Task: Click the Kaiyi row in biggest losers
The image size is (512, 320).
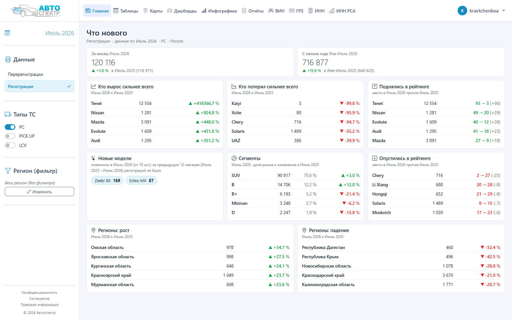Action: click(295, 103)
